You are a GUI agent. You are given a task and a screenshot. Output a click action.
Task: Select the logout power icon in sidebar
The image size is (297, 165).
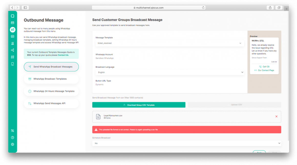coord(12,144)
